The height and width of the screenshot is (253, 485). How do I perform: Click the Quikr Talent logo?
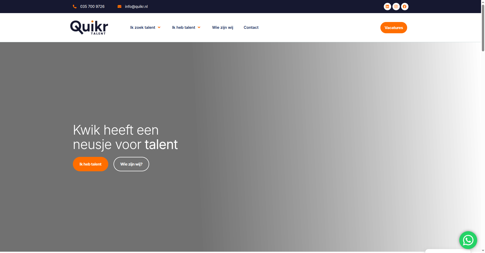[89, 27]
